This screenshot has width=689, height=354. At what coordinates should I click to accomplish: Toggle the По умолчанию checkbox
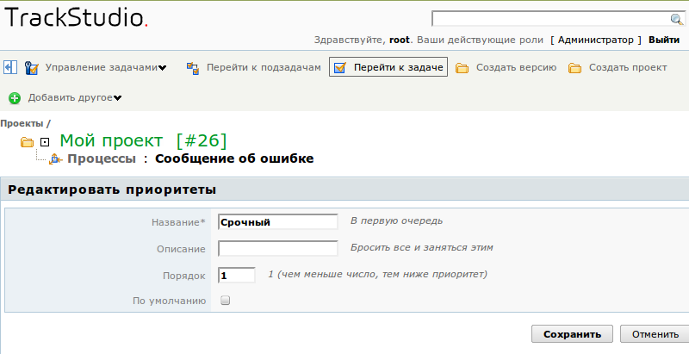coord(226,301)
